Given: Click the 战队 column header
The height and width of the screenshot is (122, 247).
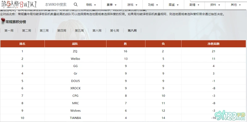Looking at the screenshot, I should [x=75, y=44].
